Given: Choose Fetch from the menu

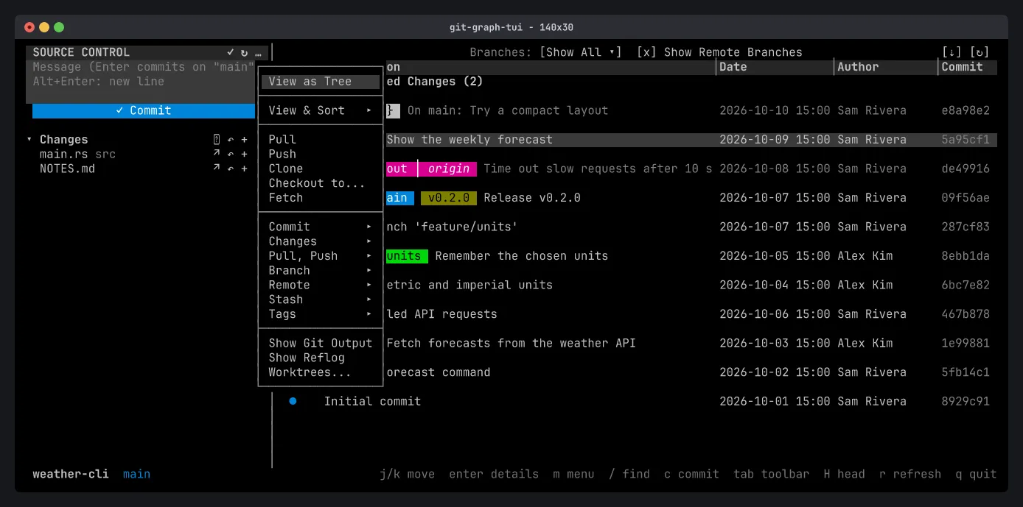Looking at the screenshot, I should pos(321,198).
